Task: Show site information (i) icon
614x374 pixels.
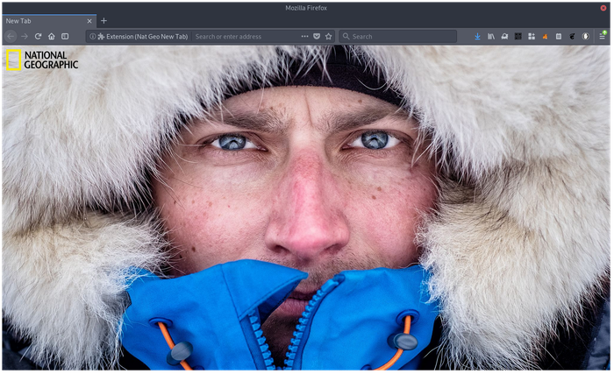Action: (x=92, y=37)
